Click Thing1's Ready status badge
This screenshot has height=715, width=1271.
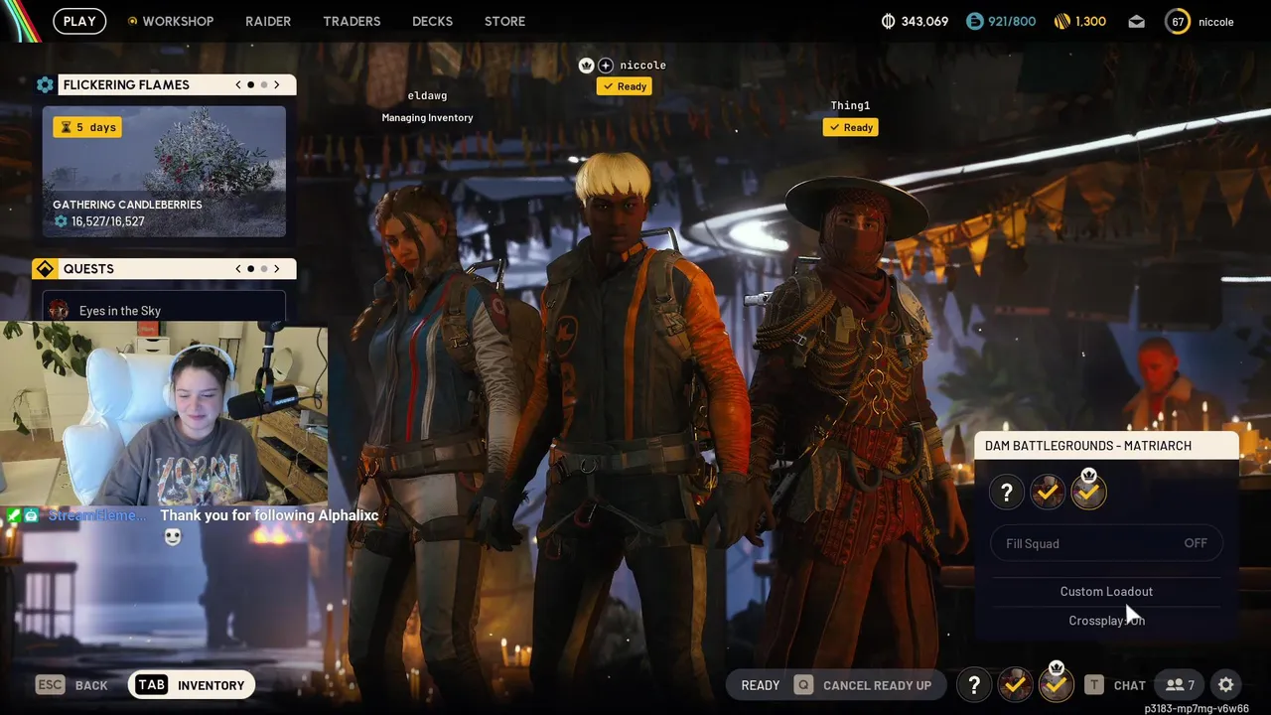[x=851, y=127]
